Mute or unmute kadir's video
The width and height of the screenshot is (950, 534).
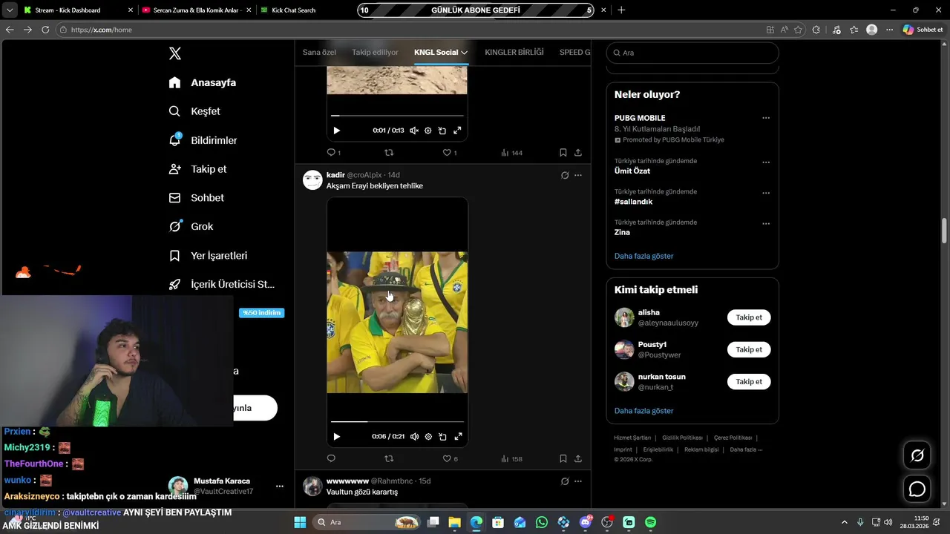414,437
